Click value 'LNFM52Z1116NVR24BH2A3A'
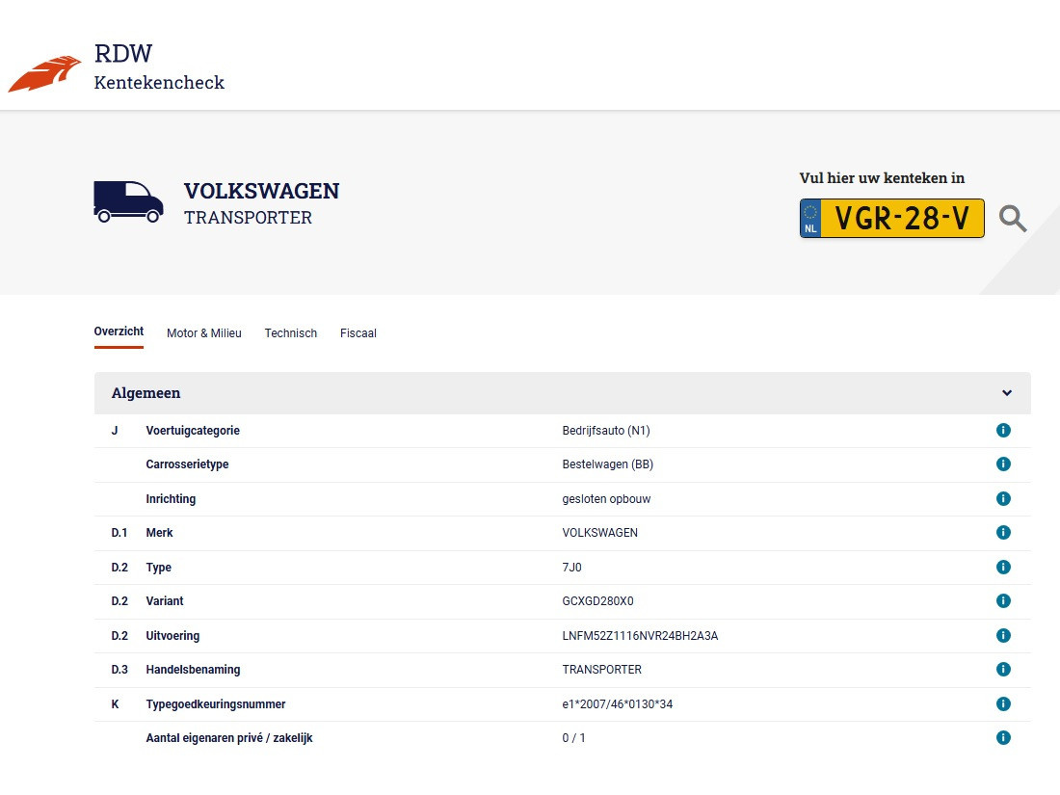 click(640, 635)
